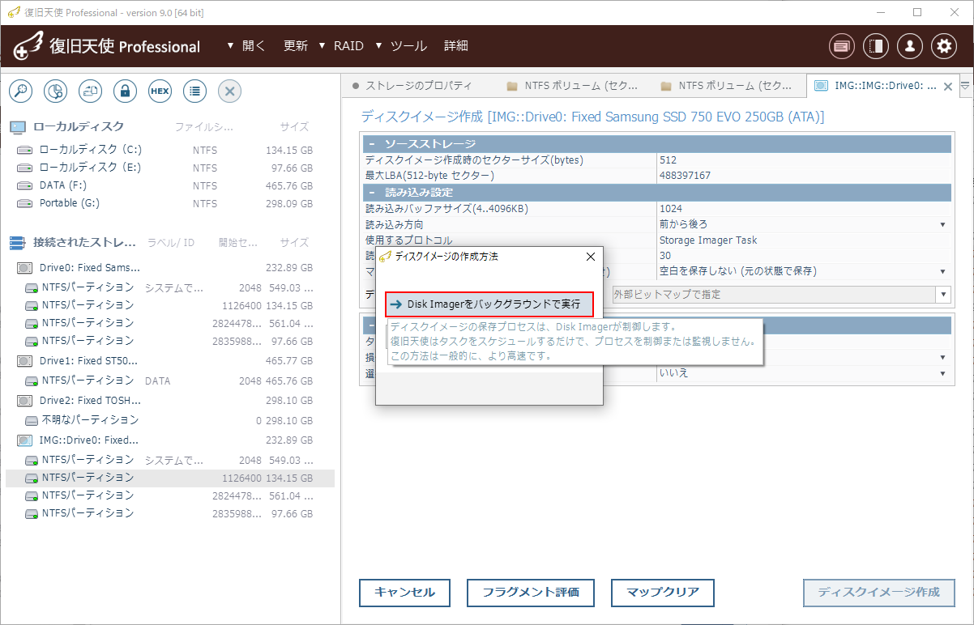Screen dimensions: 974x625
Task: Choose Disk Imagerをバックグラウンドで実行
Action: (x=489, y=304)
